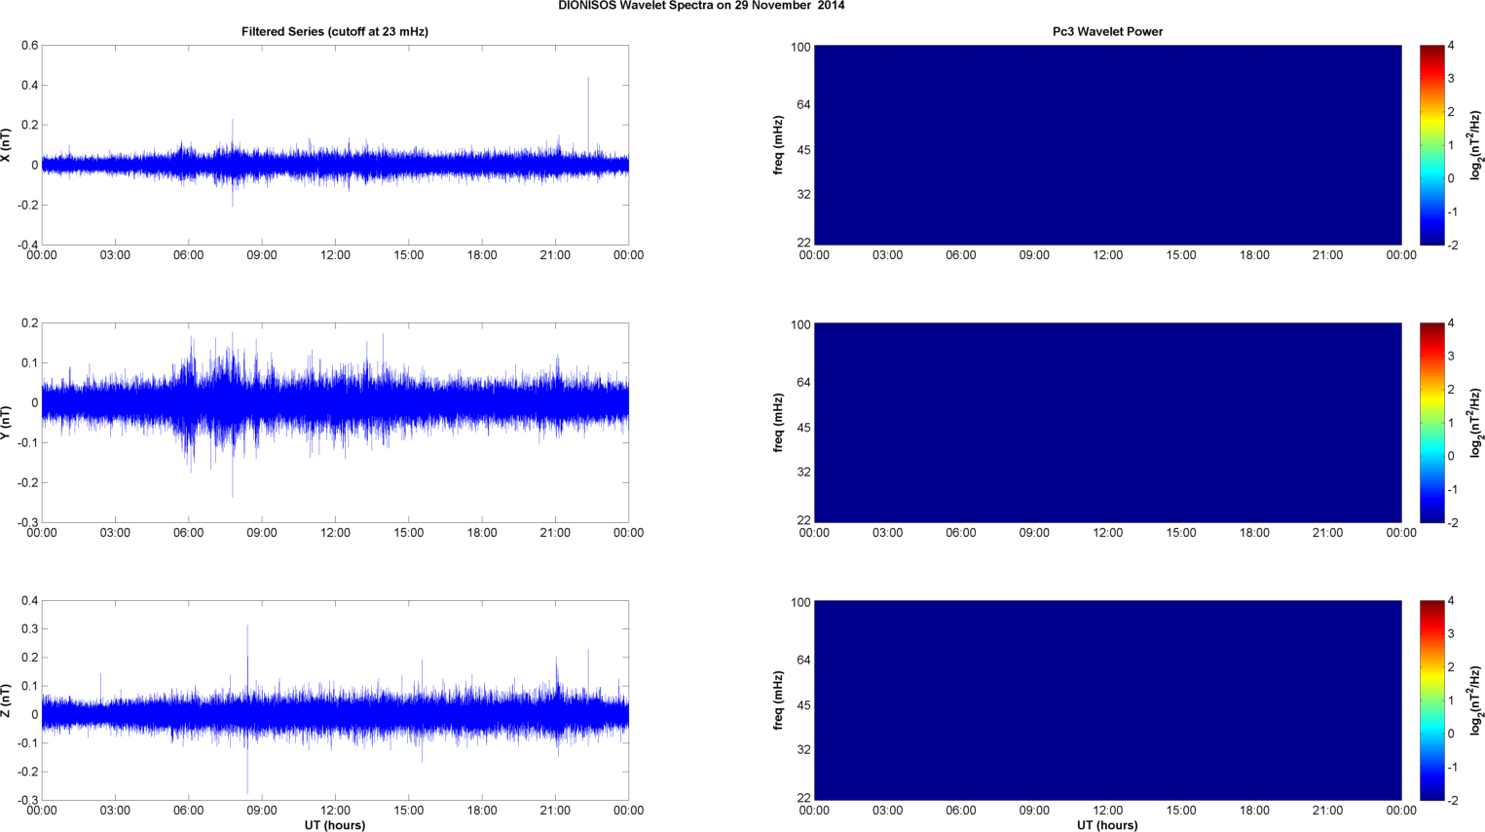The height and width of the screenshot is (832, 1485).
Task: Click the Y component filtered time series trace
Action: (335, 403)
